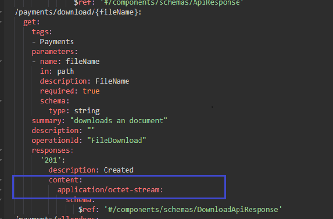Collapse the responses: block
The height and width of the screenshot is (219, 333).
click(x=1, y=150)
